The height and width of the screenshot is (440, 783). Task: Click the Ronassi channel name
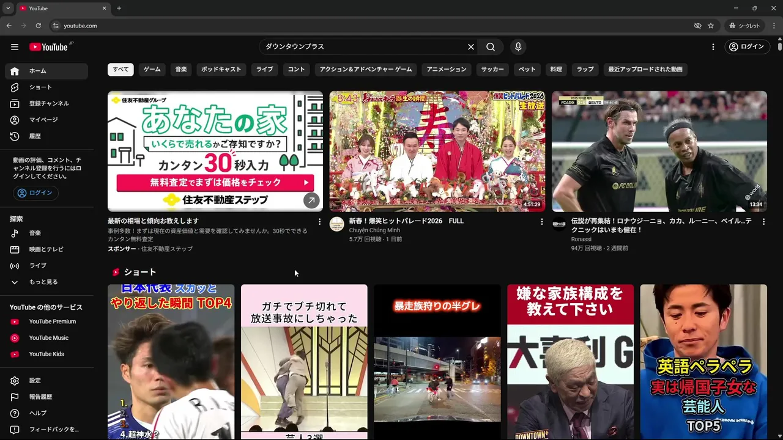tap(581, 240)
